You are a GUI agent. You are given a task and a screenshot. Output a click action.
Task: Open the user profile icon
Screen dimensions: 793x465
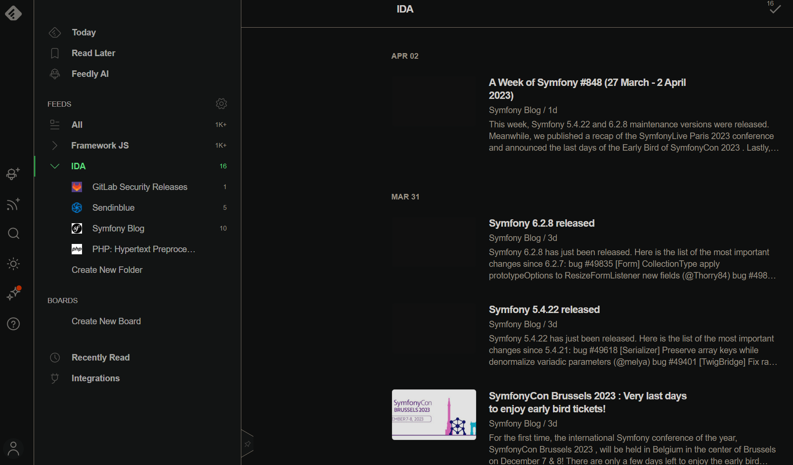[13, 448]
